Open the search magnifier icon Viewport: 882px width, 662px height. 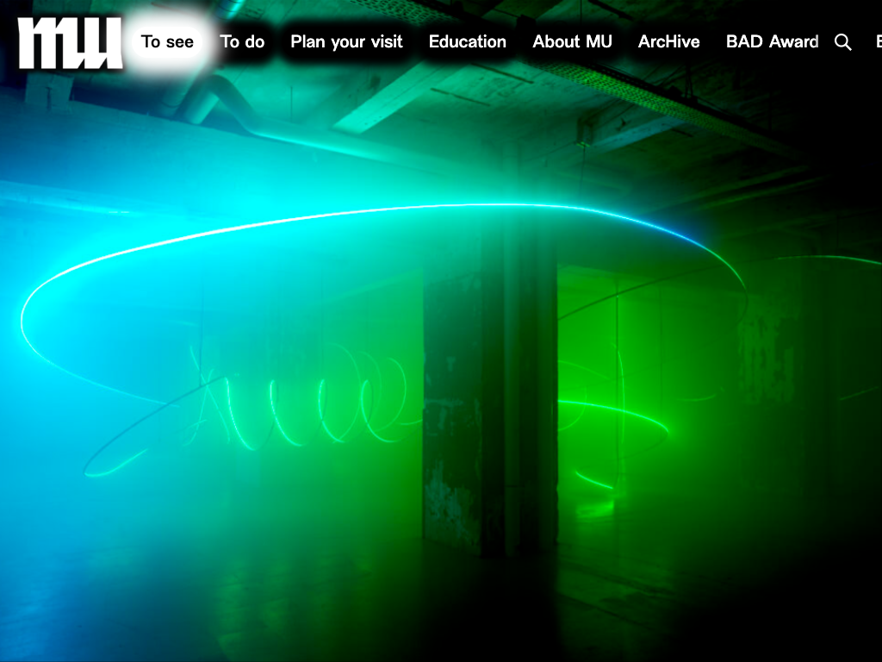(x=843, y=42)
